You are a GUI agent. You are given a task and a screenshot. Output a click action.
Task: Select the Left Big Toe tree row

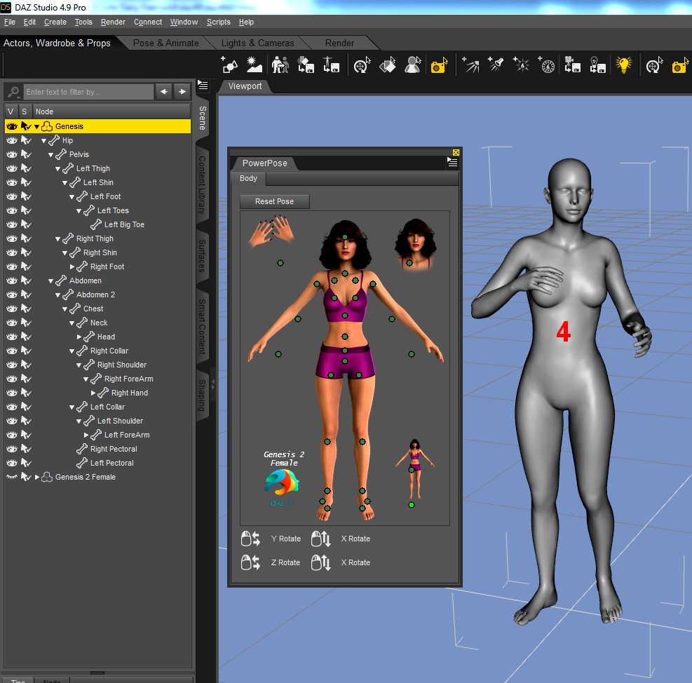pyautogui.click(x=98, y=224)
